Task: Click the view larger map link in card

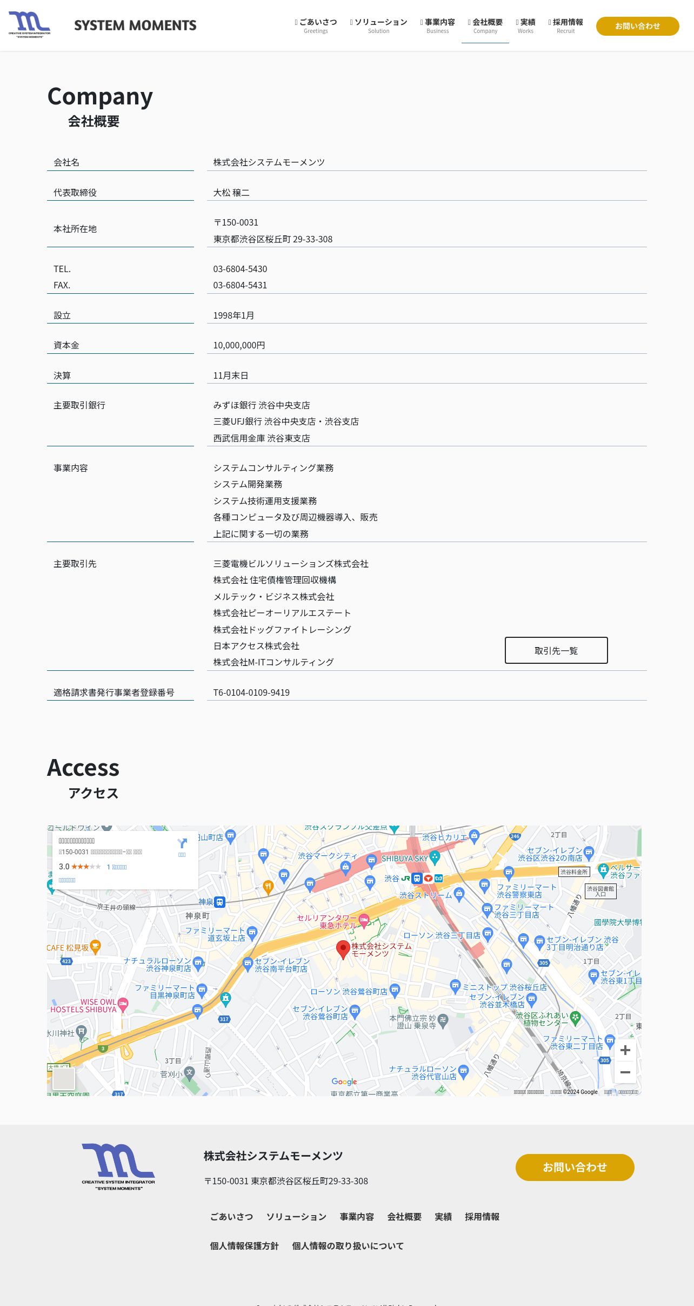Action: click(x=67, y=880)
